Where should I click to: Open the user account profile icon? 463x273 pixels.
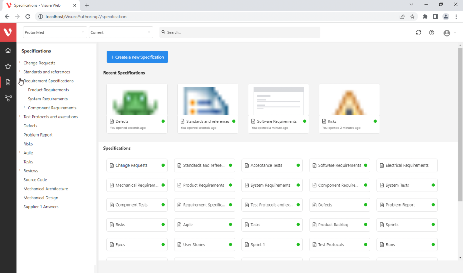[x=447, y=33]
